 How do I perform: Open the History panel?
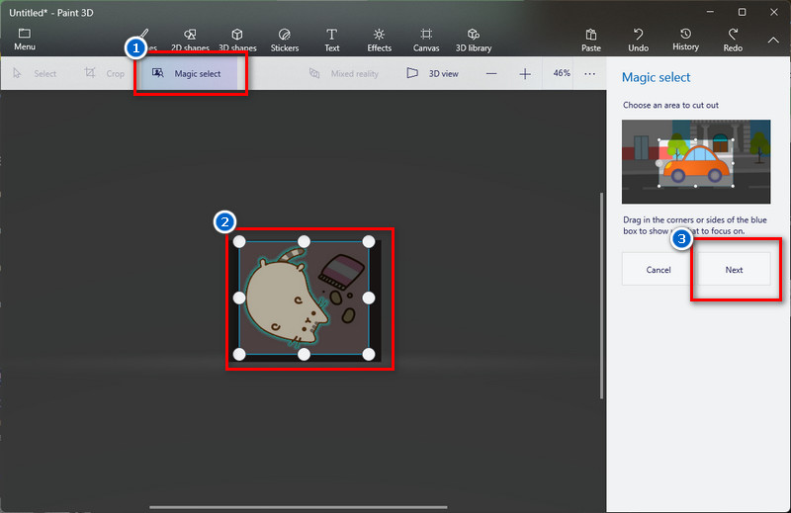click(685, 40)
